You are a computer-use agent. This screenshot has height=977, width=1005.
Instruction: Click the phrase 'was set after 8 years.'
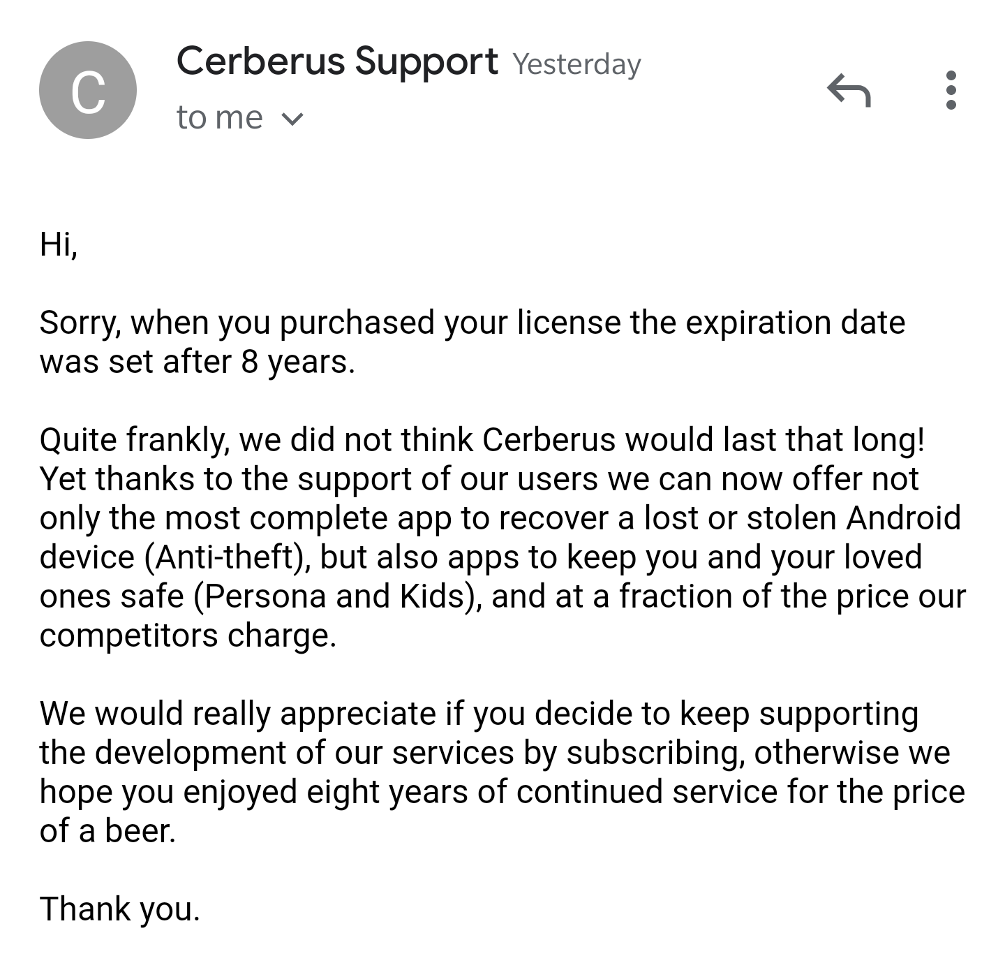click(198, 362)
